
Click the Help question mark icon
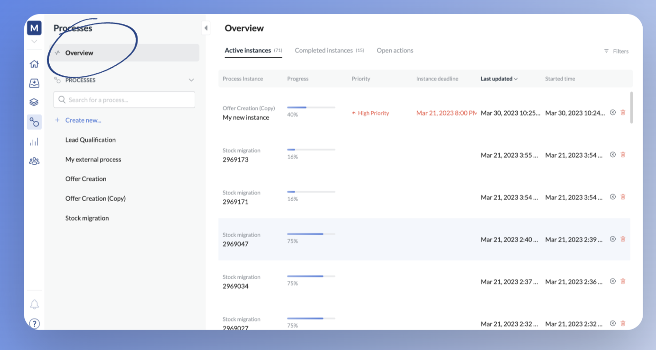pyautogui.click(x=34, y=323)
